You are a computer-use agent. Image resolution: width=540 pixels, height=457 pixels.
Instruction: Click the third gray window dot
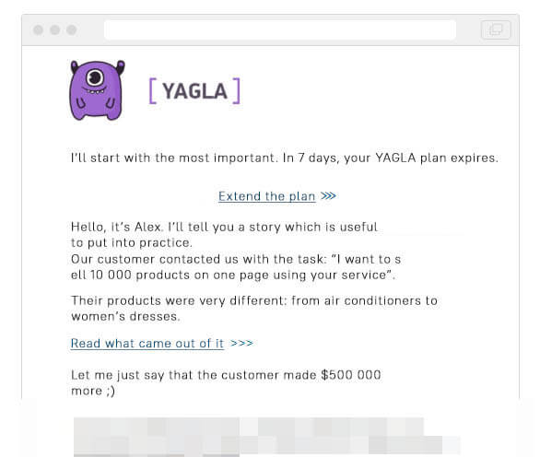tap(72, 30)
